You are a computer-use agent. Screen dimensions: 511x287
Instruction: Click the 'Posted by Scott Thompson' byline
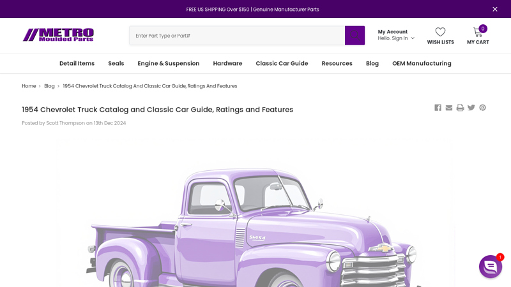73,123
